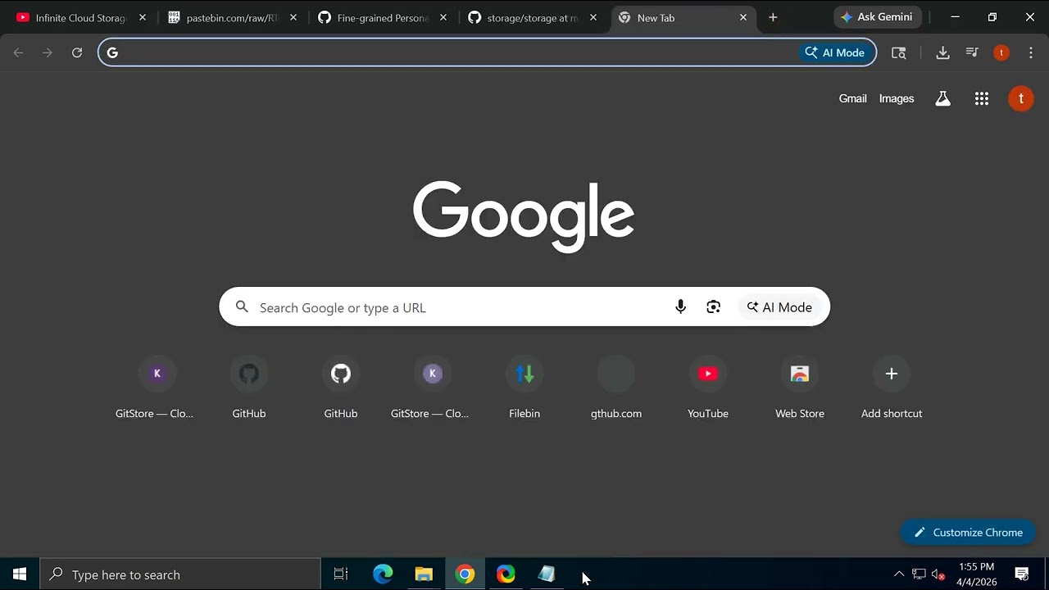Viewport: 1049px width, 590px height.
Task: Go forward with the forward arrow
Action: [x=48, y=52]
